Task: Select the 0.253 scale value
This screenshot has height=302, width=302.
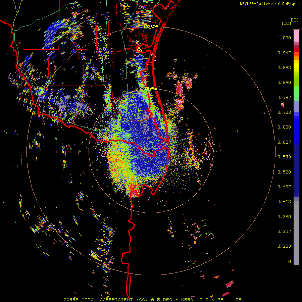Action: pos(284,246)
